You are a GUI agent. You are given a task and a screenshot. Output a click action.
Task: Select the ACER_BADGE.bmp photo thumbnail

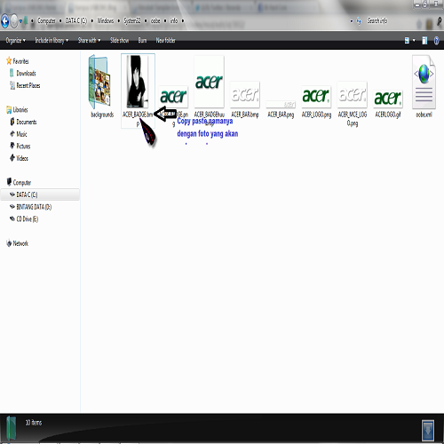pos(138,82)
